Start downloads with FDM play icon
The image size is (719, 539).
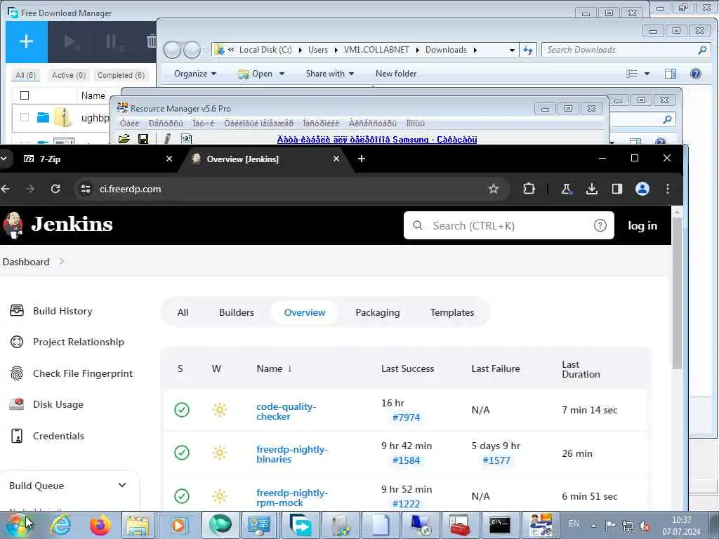click(71, 42)
